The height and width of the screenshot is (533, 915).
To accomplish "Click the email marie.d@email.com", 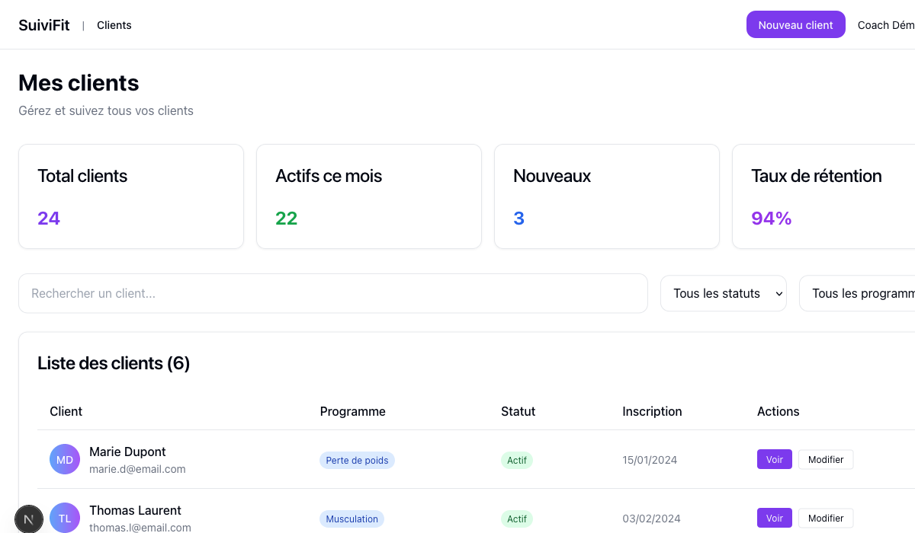I will (137, 469).
